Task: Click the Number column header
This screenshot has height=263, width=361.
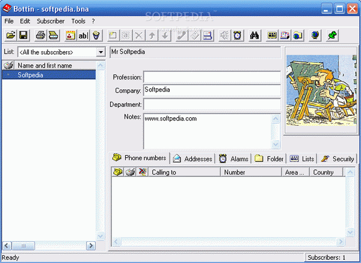Action: (x=251, y=172)
